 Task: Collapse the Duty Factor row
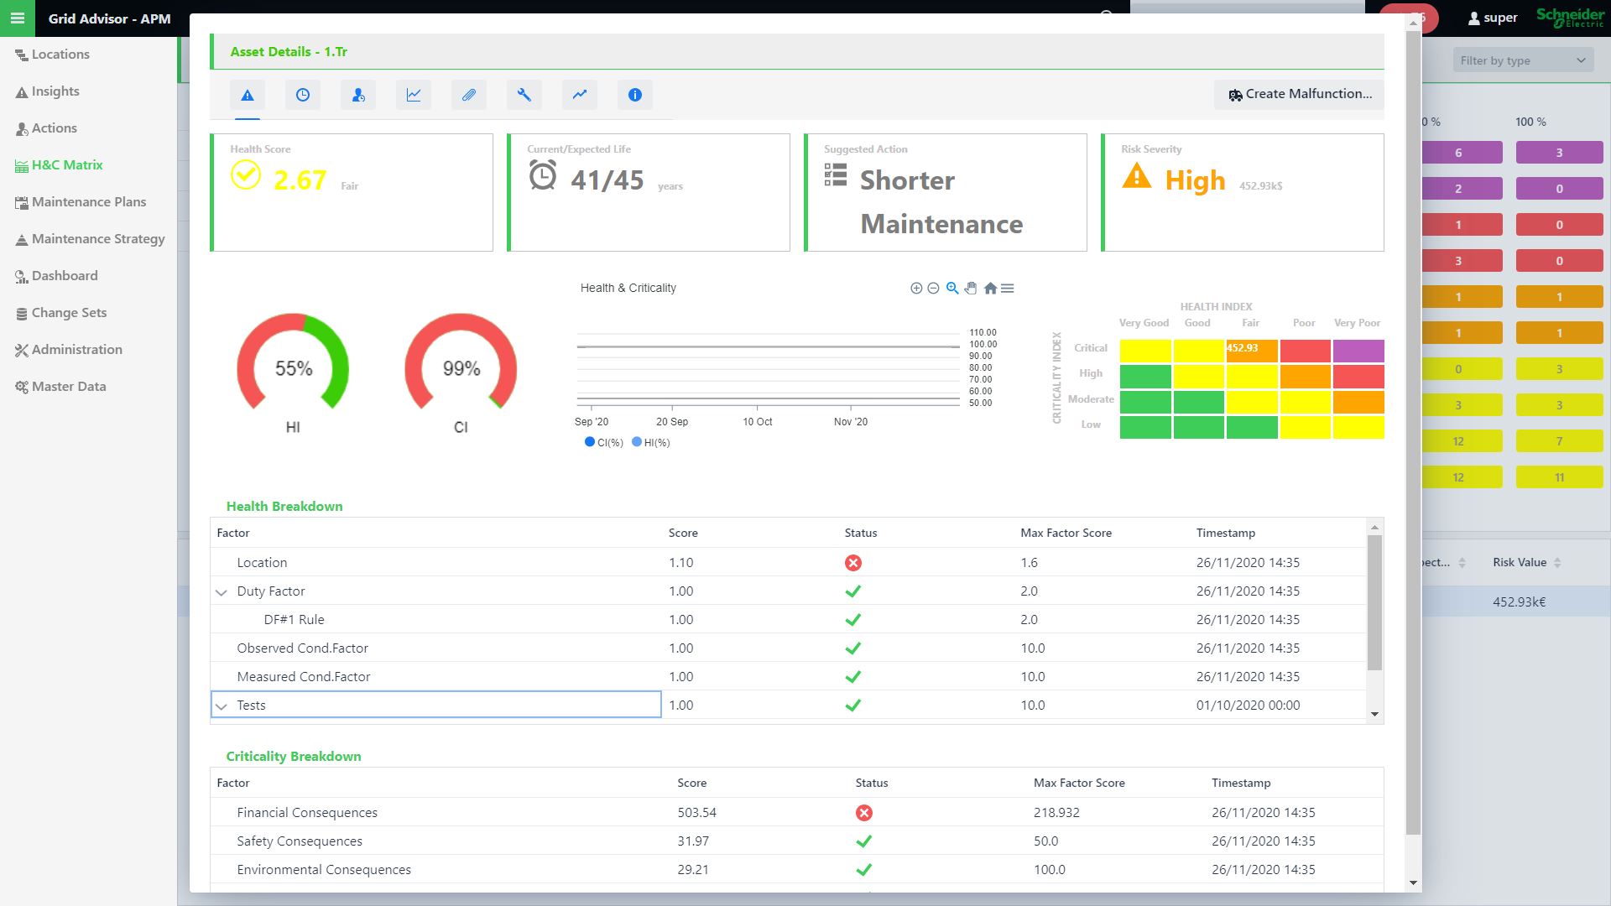tap(222, 591)
